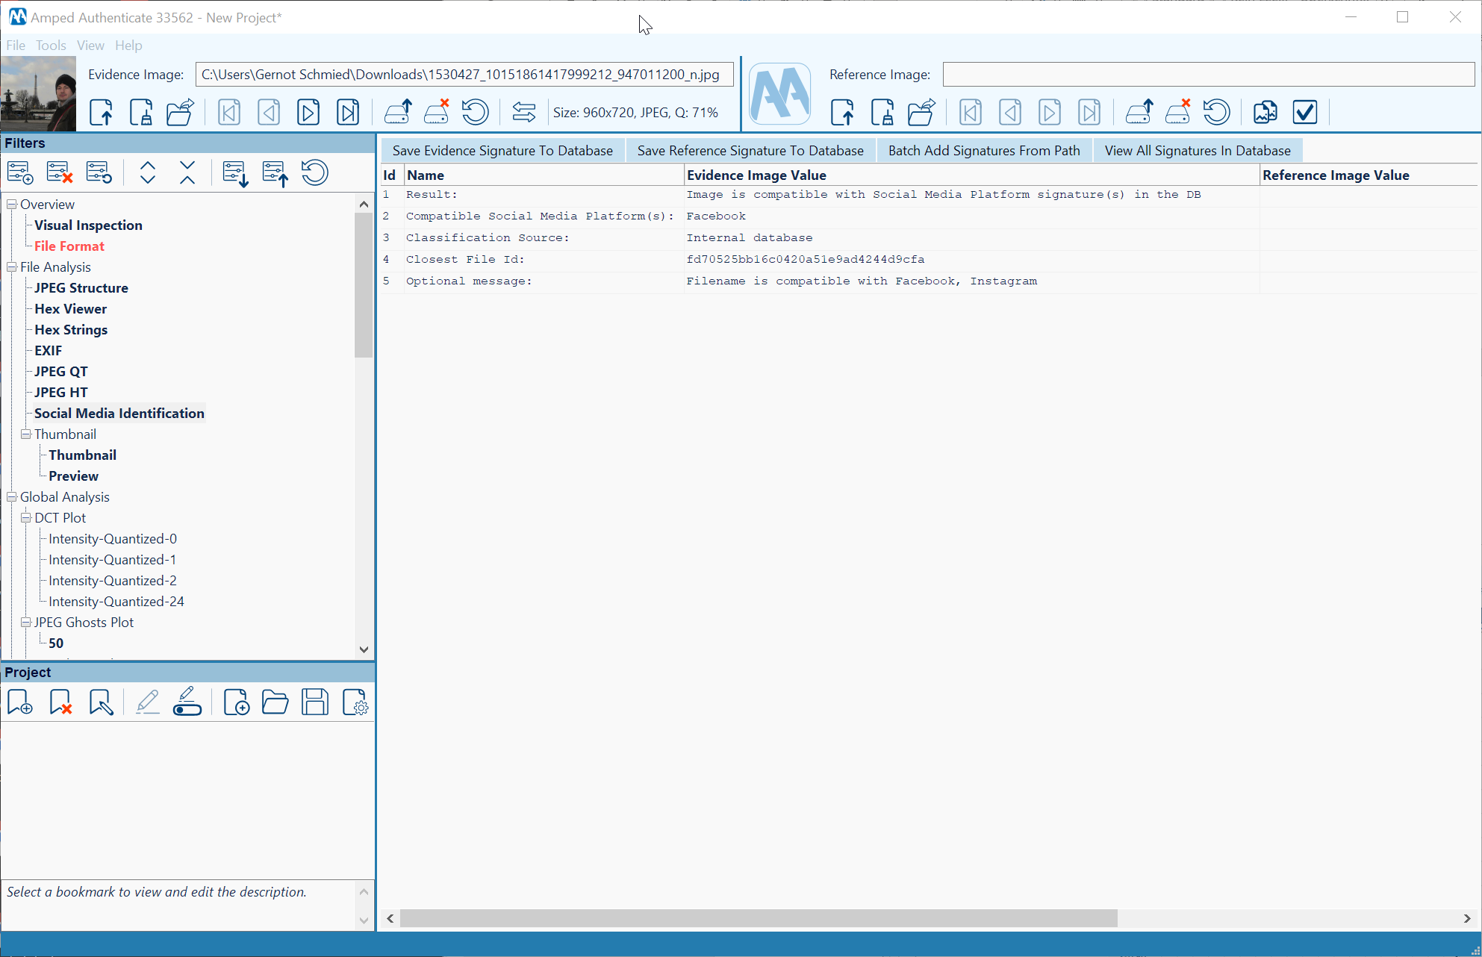Click Batch Add Signatures From Path
Image resolution: width=1482 pixels, height=957 pixels.
click(x=983, y=150)
